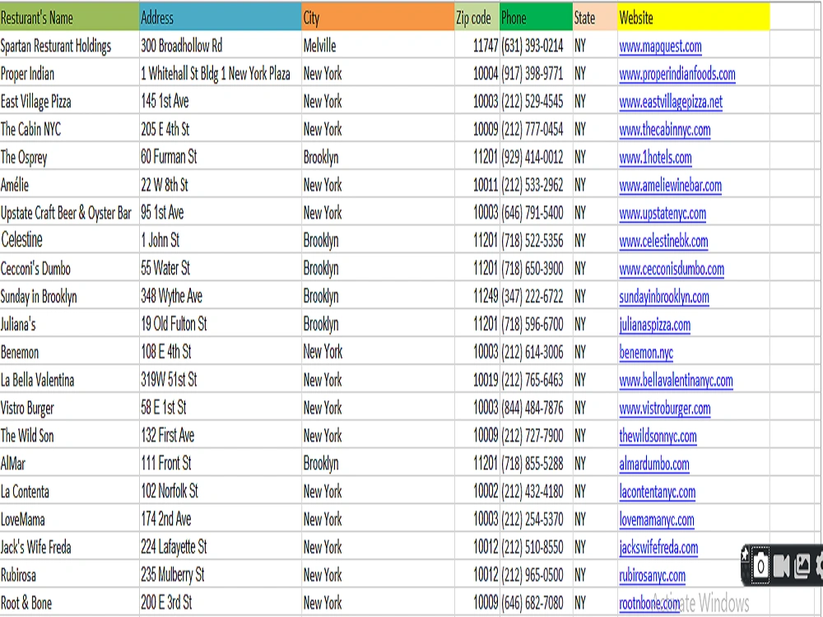823x617 pixels.
Task: Select the "Root & Bone" cell
Action: click(70, 602)
